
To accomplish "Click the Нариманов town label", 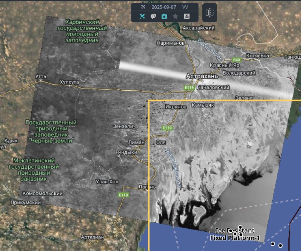I will (x=171, y=43).
